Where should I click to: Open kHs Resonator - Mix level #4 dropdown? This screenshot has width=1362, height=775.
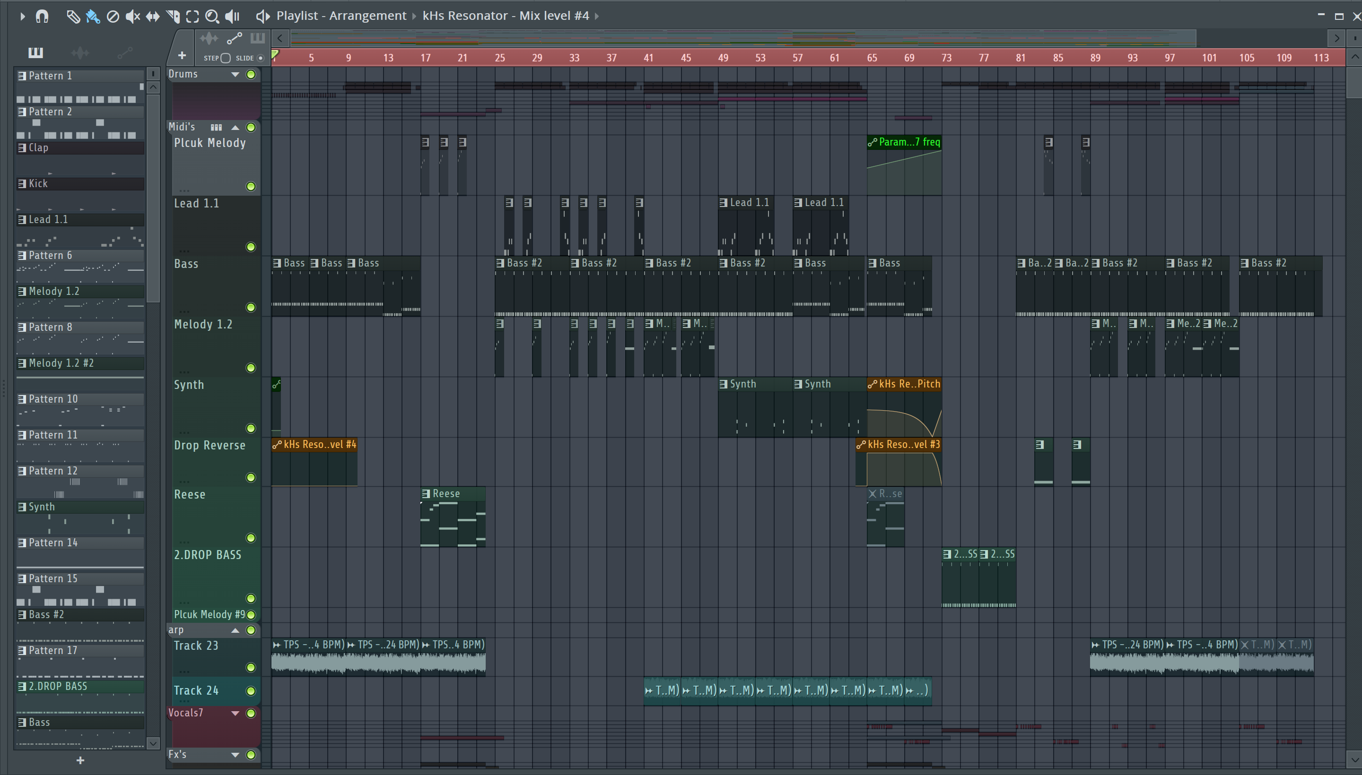click(506, 16)
